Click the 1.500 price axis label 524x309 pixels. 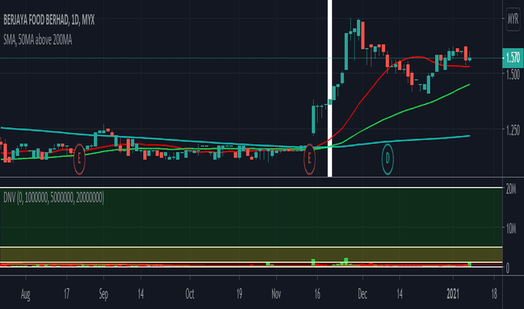pyautogui.click(x=513, y=74)
